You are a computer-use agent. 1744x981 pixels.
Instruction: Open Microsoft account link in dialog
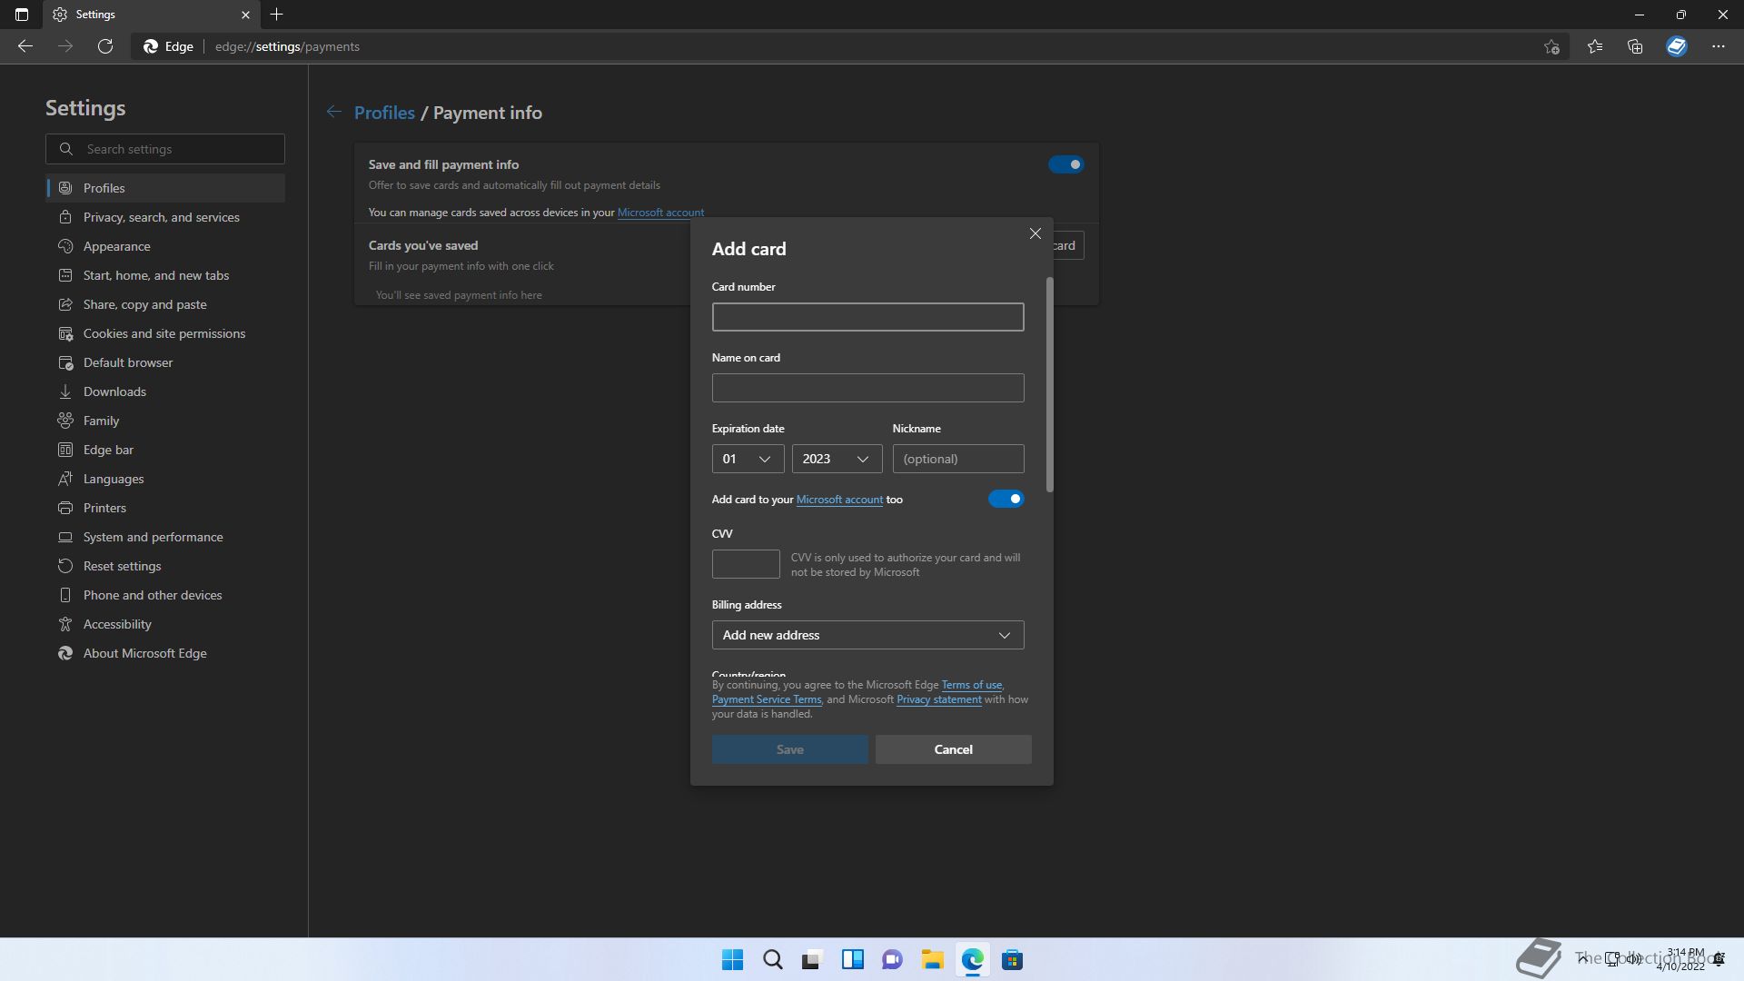(839, 500)
